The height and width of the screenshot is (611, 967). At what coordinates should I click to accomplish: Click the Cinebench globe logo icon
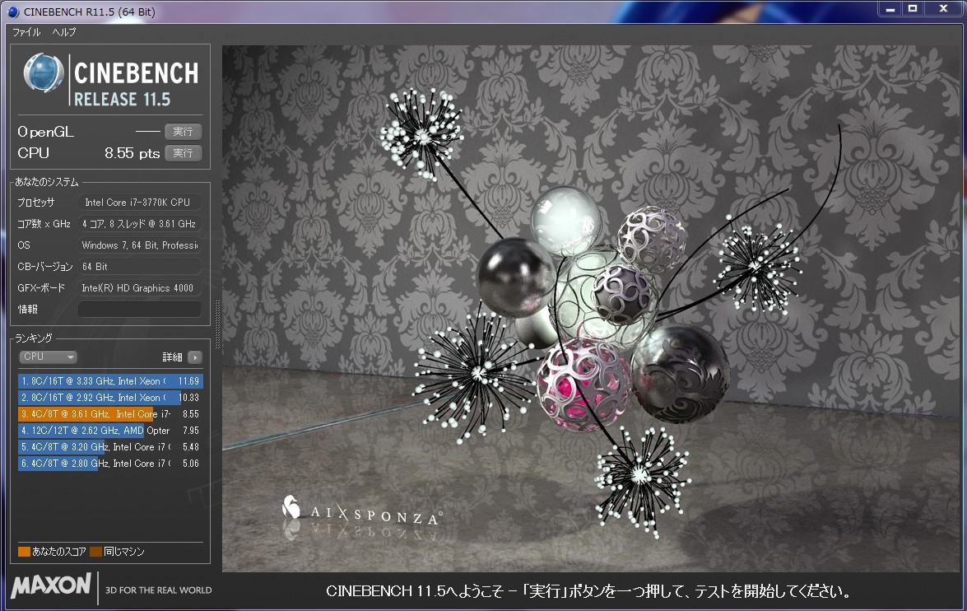43,72
